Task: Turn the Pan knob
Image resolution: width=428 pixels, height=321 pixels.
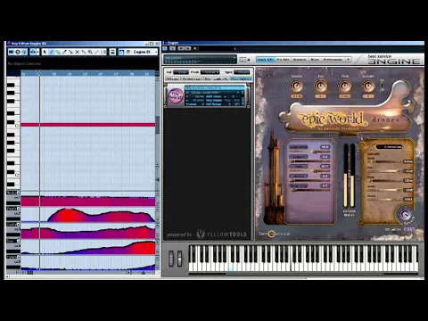Action: pyautogui.click(x=320, y=86)
